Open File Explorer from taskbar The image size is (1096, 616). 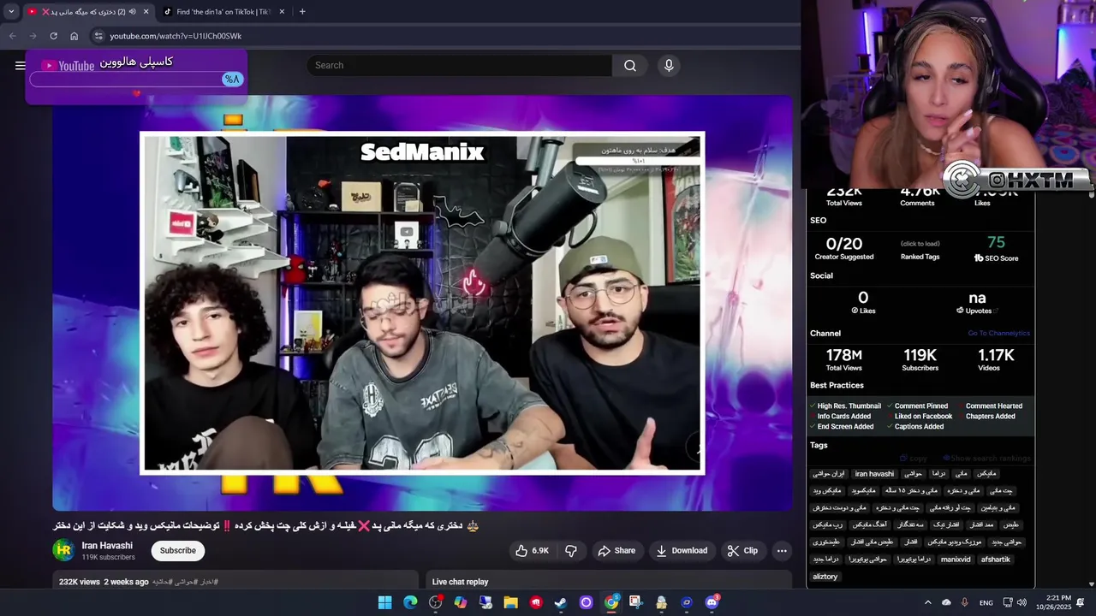510,602
